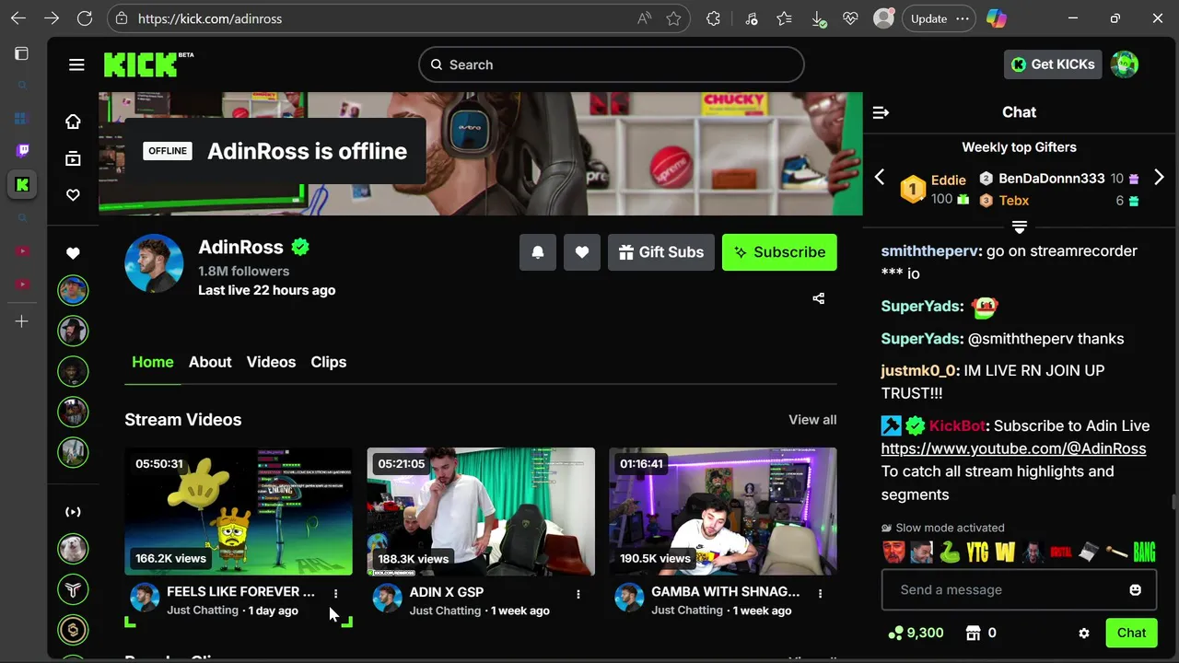Image resolution: width=1179 pixels, height=663 pixels.
Task: Open the 05:50:31 SpongeBob video thumbnail
Action: [239, 511]
